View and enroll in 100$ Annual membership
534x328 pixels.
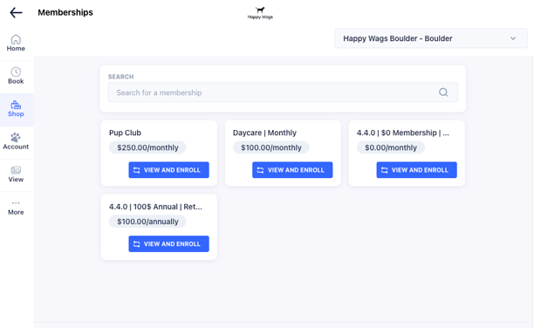[168, 244]
